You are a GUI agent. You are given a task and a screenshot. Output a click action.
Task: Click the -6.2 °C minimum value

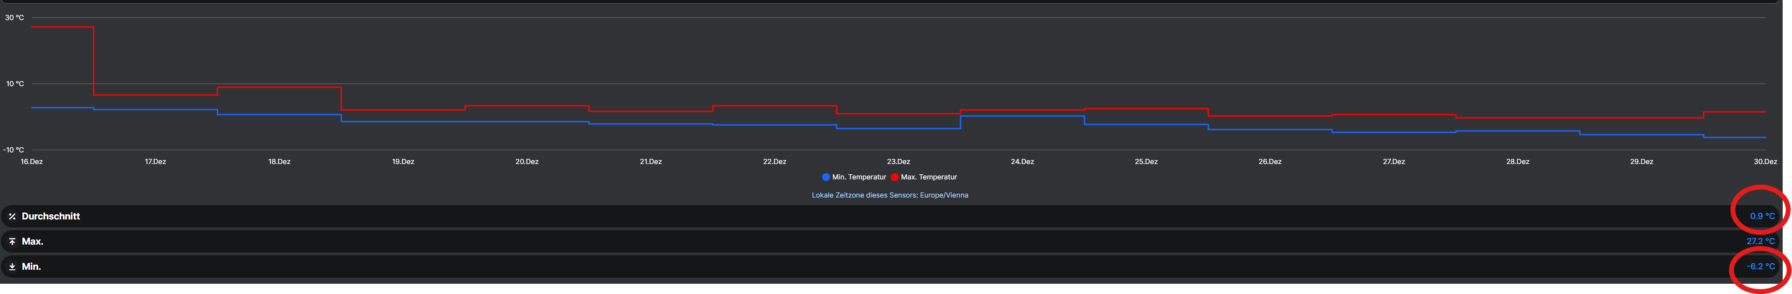[x=1760, y=266]
